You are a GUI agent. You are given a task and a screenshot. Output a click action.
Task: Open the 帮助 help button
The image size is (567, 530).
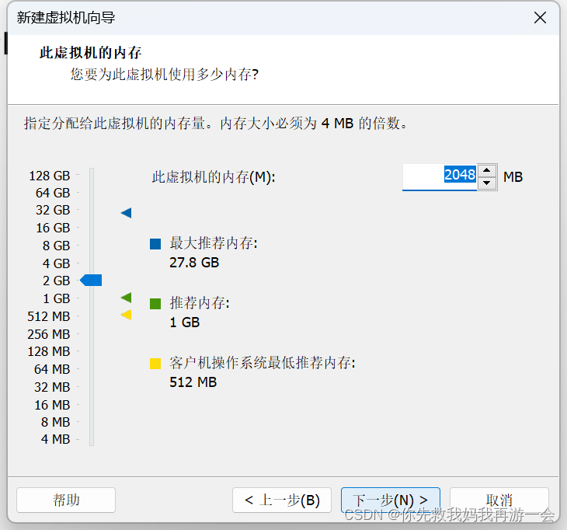[x=66, y=500]
